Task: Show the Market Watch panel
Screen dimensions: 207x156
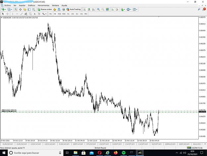Action: [x=16, y=9]
